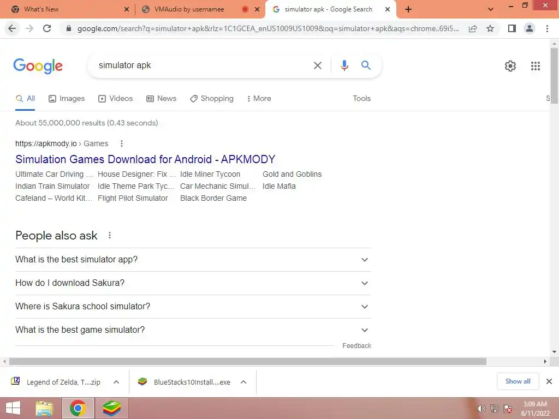Expand 'What is the best game simulator?'
The image size is (559, 419).
point(193,330)
